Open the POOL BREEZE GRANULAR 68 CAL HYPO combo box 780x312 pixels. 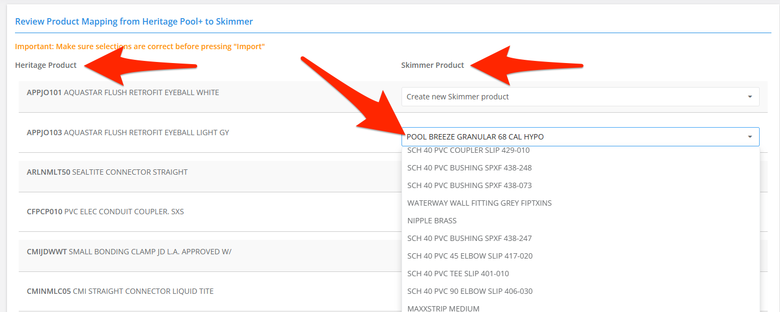click(x=580, y=137)
